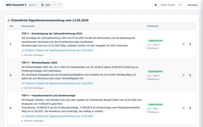Click the Katrin Muster user name
203x127 pixels.
click(168, 5)
